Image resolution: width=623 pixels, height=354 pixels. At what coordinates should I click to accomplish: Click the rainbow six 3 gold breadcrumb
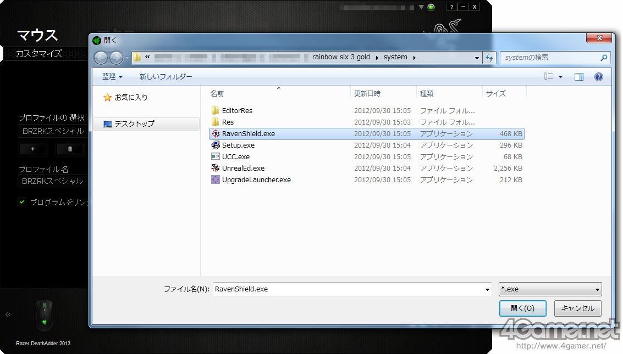tap(341, 57)
